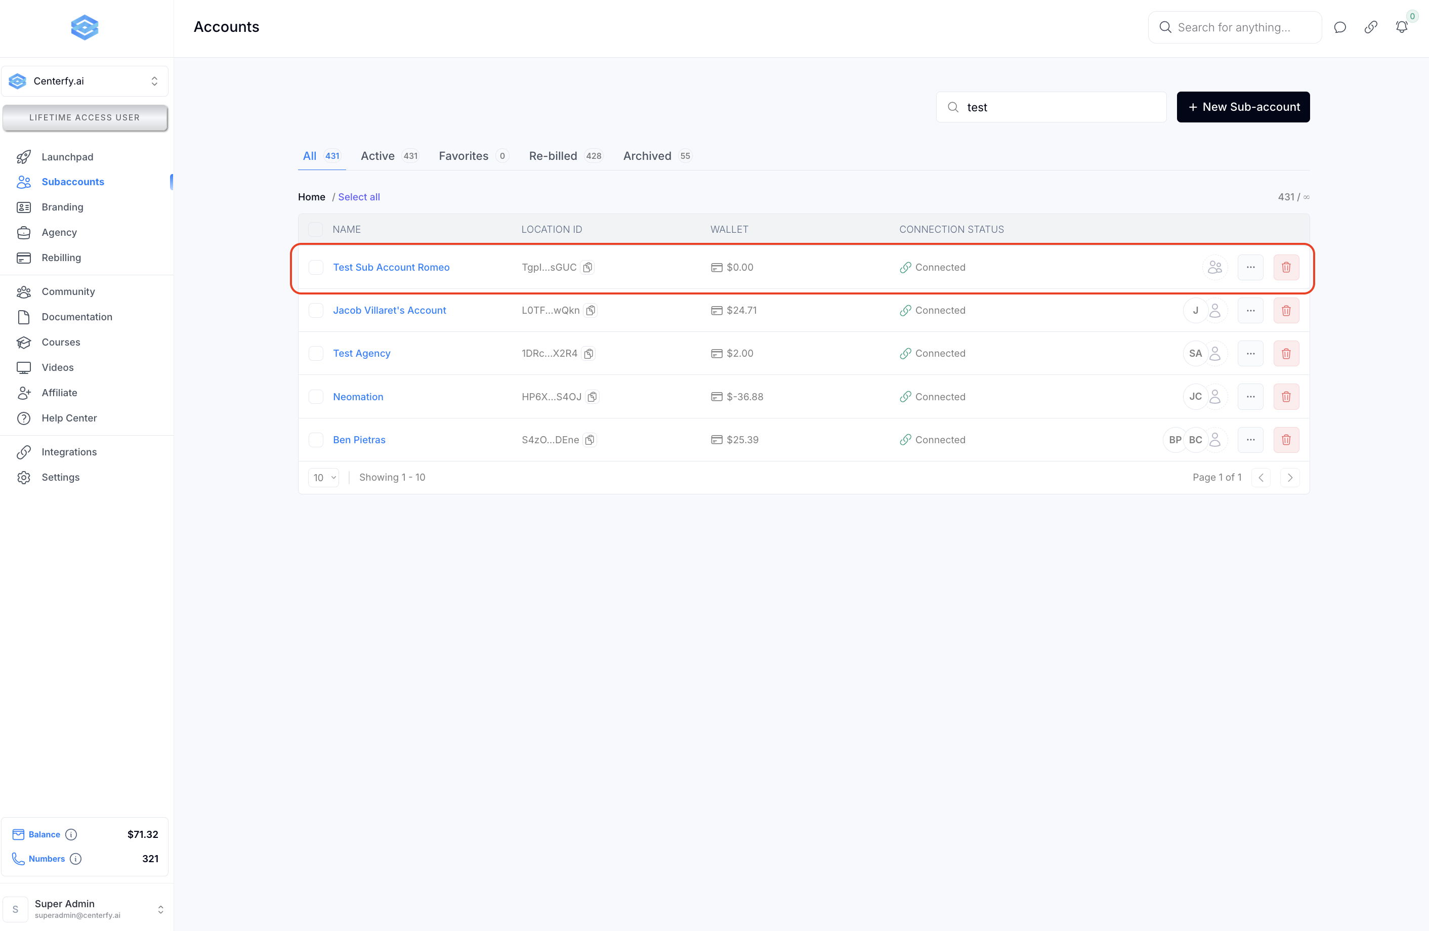1429x931 pixels.
Task: Click the notifications bell icon
Action: [x=1401, y=27]
